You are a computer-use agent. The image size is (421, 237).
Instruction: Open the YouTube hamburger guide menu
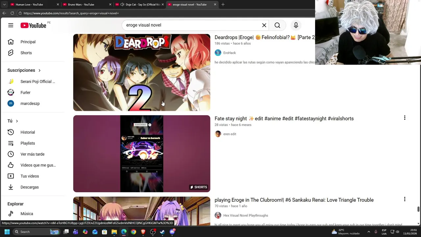(x=11, y=25)
